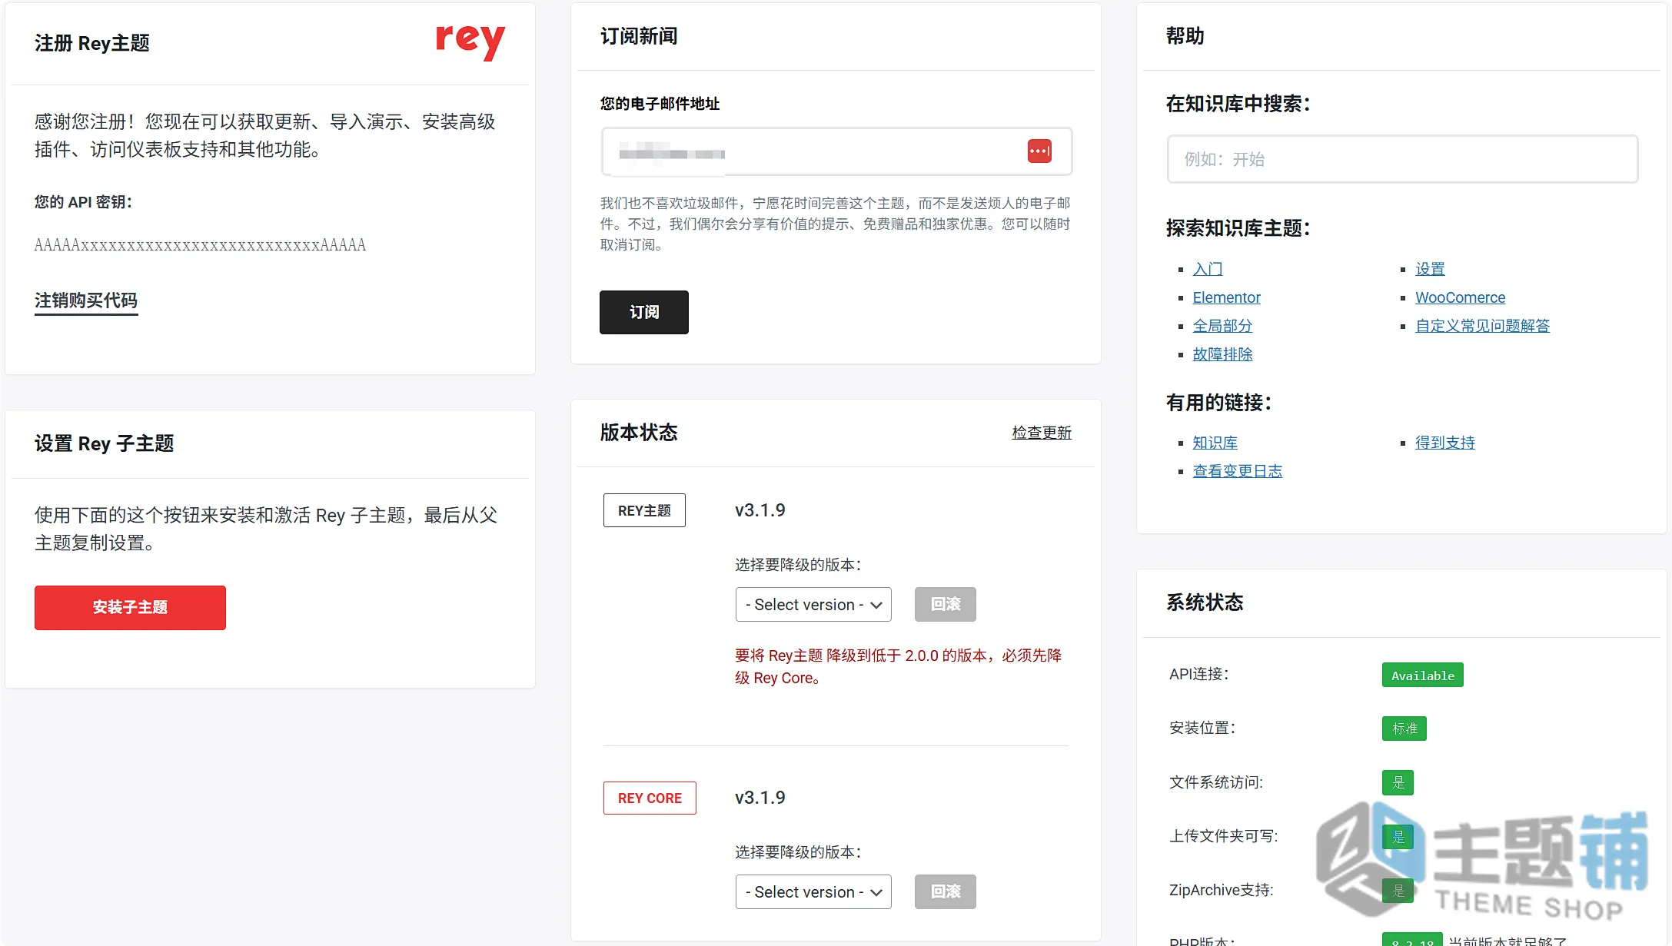
Task: Click the red password manager icon in email field
Action: pyautogui.click(x=1039, y=151)
